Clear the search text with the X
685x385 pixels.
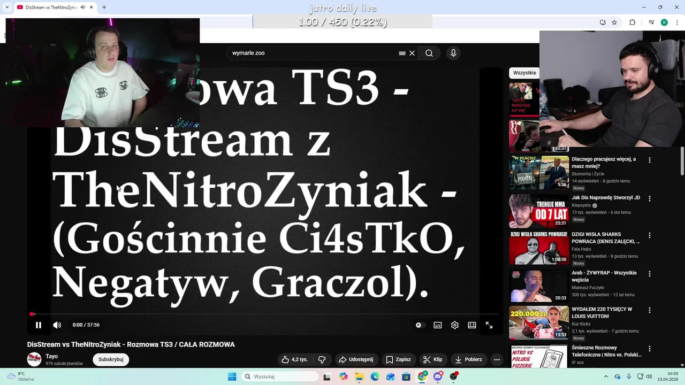pyautogui.click(x=412, y=53)
